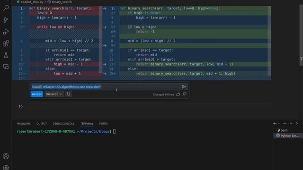Click original line 'low = 0'

coord(45,13)
